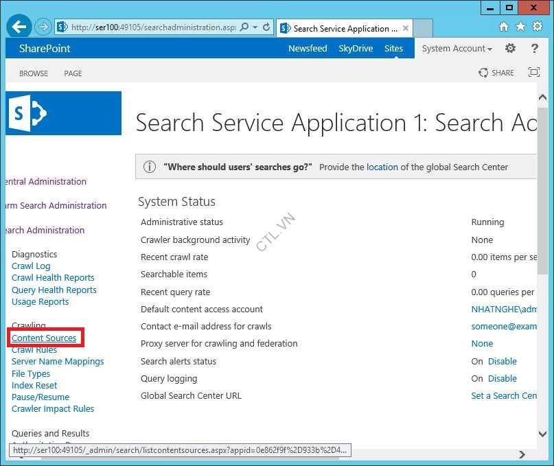Click the browser Home icon
Image resolution: width=554 pixels, height=466 pixels.
[504, 27]
